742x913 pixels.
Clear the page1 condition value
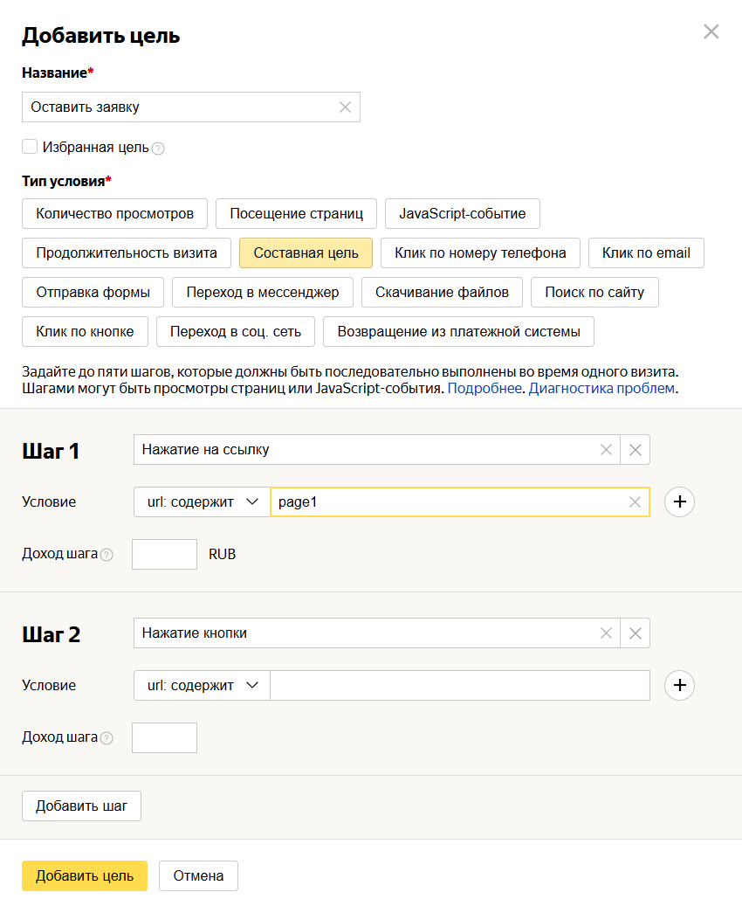click(635, 502)
